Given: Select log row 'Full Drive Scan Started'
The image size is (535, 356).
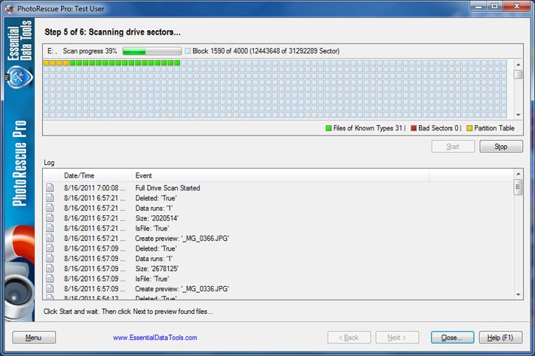Looking at the screenshot, I should pos(278,187).
